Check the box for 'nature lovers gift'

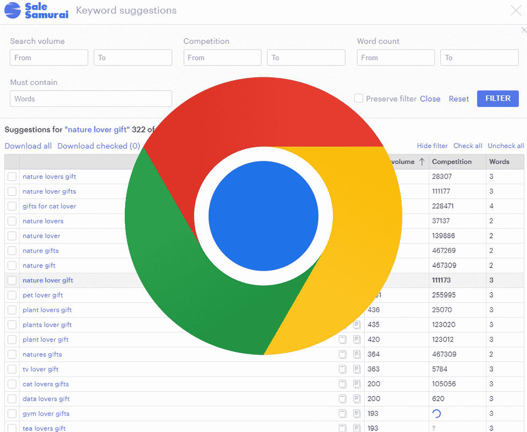[x=12, y=176]
